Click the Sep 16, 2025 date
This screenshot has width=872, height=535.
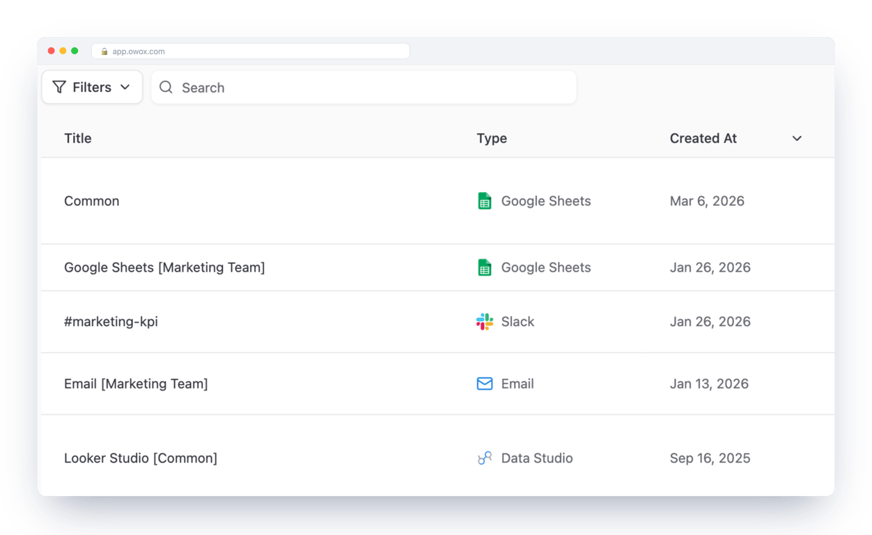click(x=710, y=458)
